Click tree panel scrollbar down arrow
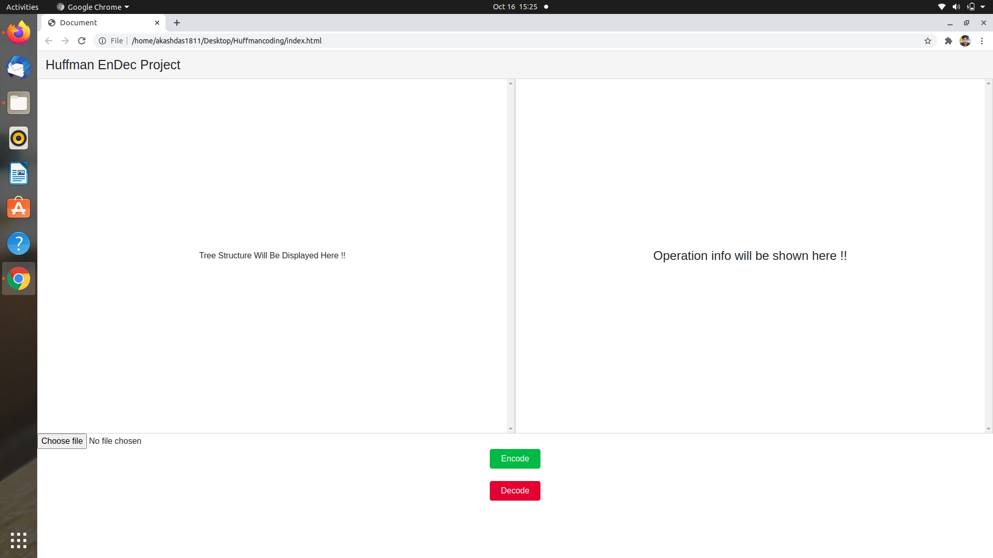Image resolution: width=993 pixels, height=558 pixels. [x=510, y=429]
